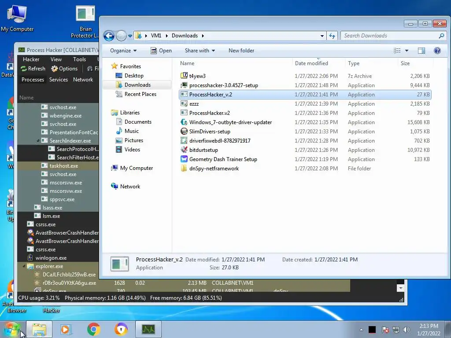This screenshot has height=338, width=451.
Task: Switch to Processes tab in Process Hacker
Action: pos(33,80)
